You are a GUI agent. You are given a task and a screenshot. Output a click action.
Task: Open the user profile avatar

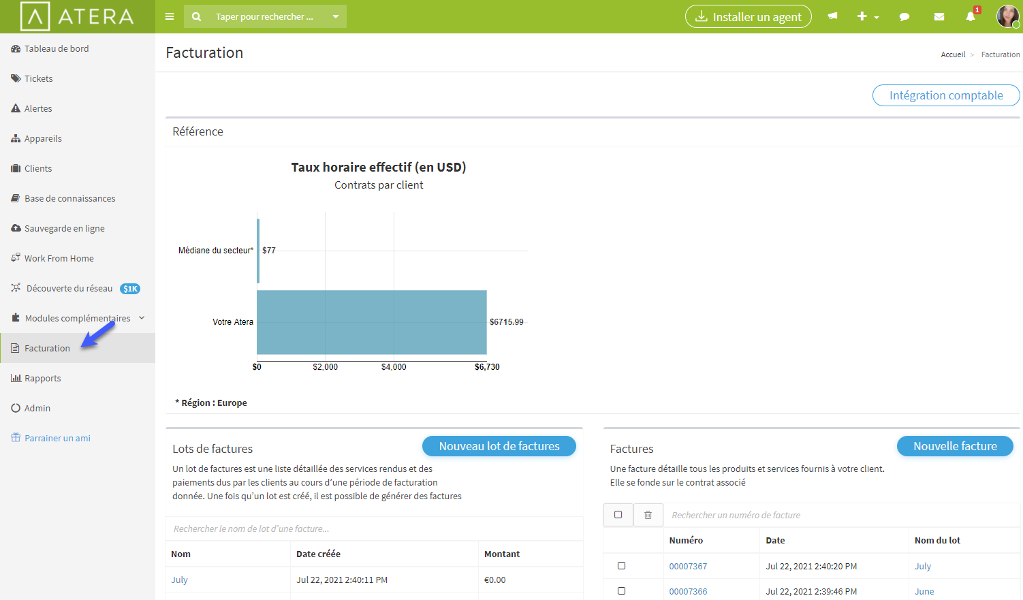[x=1007, y=16]
